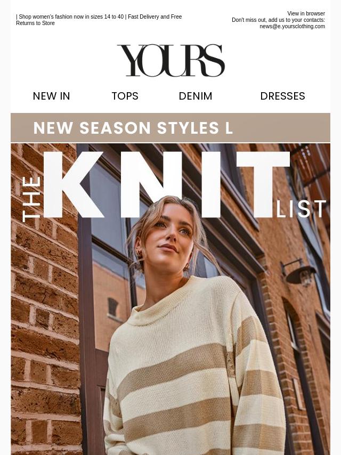The image size is (341, 455).
Task: Click the model's face in hero image
Action: click(172, 235)
